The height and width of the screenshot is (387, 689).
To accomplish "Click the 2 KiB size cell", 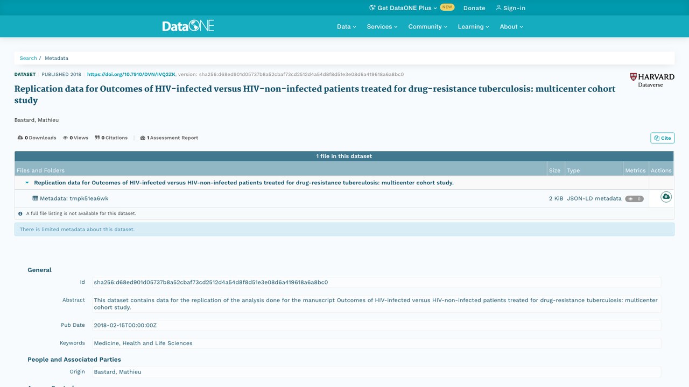I will [556, 198].
